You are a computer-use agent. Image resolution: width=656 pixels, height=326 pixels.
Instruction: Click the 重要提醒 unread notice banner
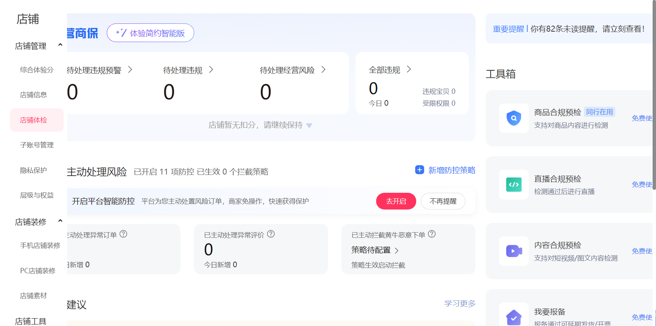click(x=568, y=29)
